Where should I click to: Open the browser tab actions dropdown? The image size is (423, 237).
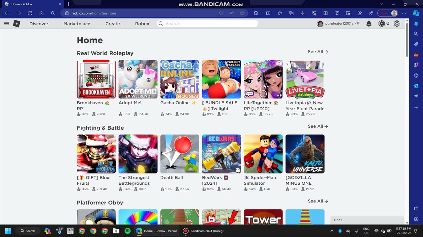click(x=381, y=4)
